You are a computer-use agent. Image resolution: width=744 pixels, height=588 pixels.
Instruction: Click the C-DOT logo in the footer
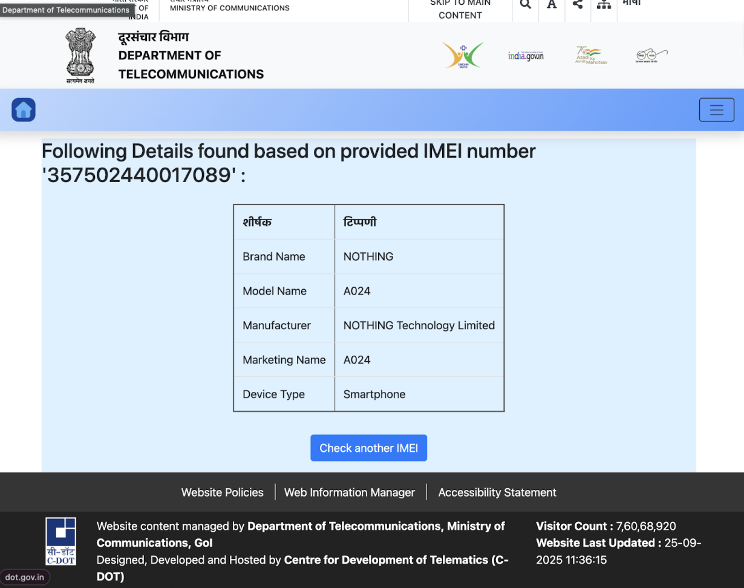pos(60,540)
